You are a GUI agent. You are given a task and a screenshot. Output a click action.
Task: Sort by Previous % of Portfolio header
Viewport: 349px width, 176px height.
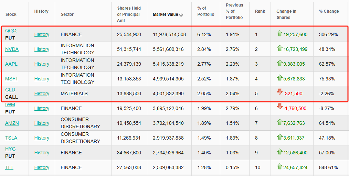(234, 11)
